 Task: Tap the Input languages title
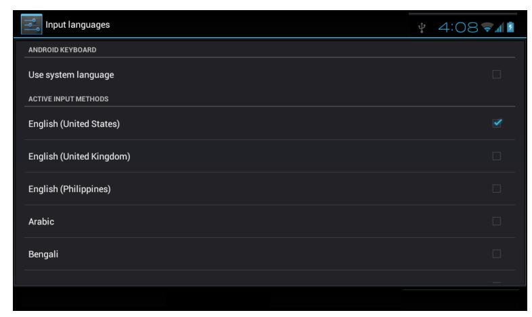78,25
